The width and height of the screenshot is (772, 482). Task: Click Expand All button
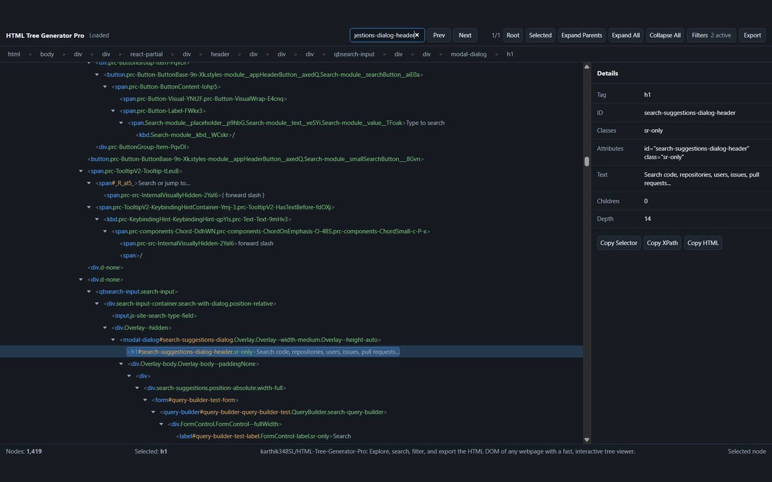625,35
